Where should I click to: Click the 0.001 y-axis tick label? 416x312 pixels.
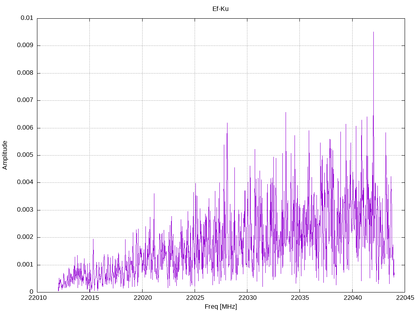tap(25, 265)
